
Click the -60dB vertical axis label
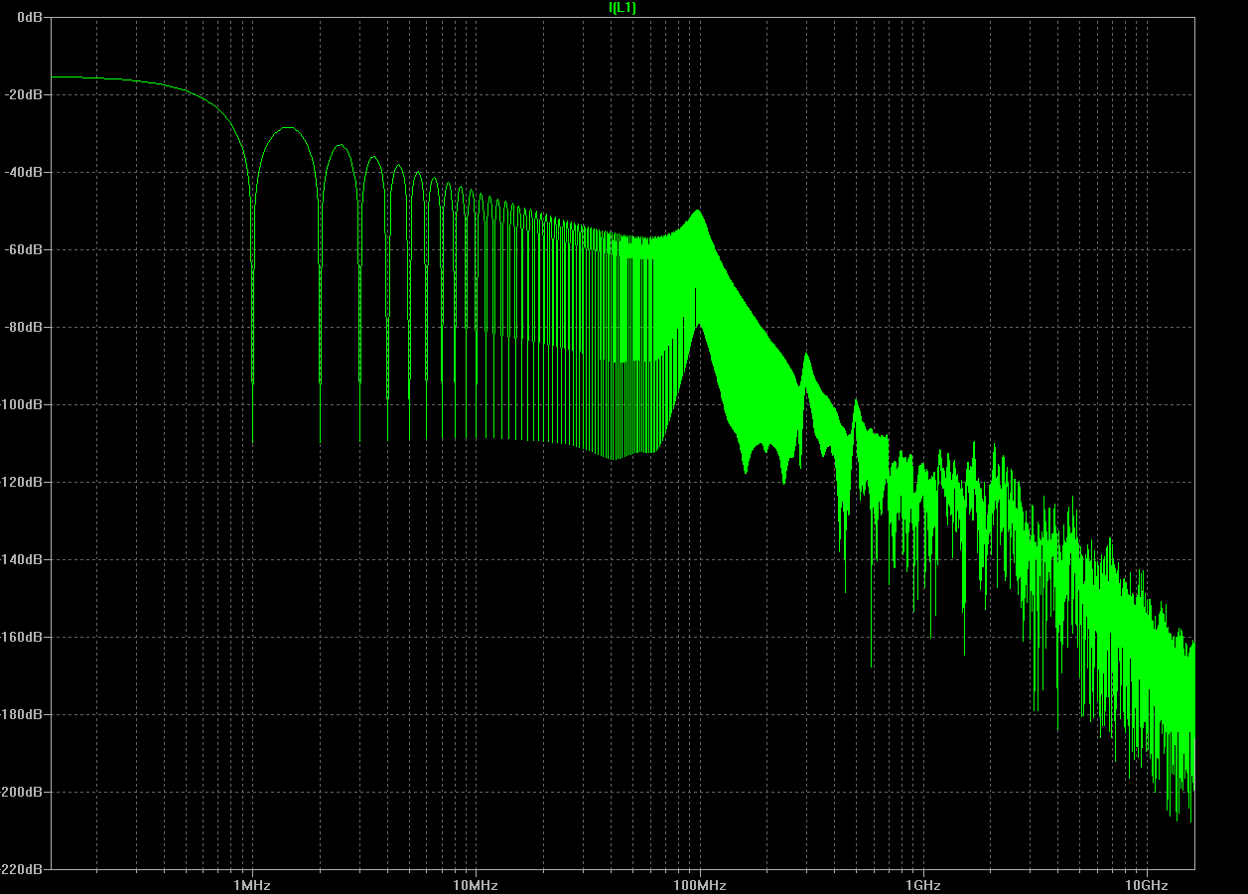click(x=24, y=250)
